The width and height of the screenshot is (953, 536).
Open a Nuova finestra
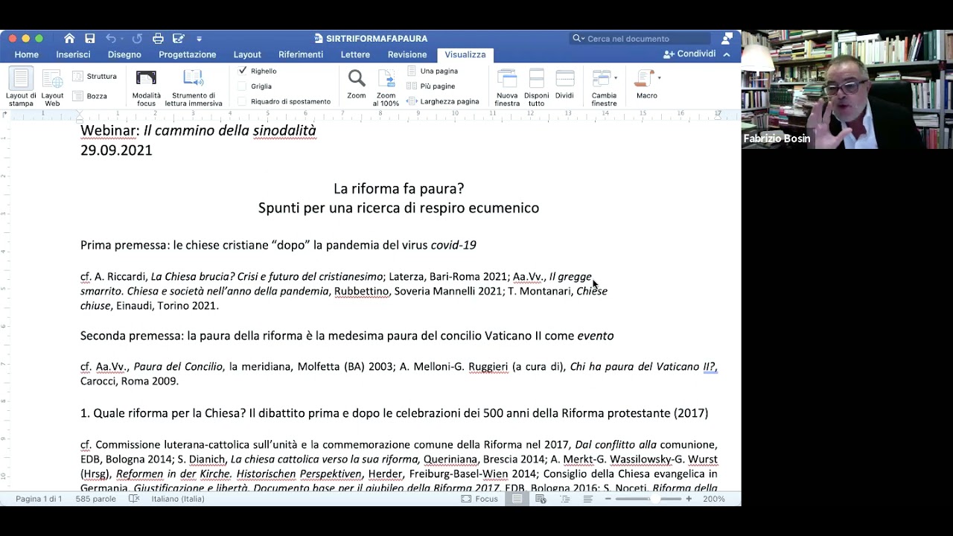[x=507, y=87]
